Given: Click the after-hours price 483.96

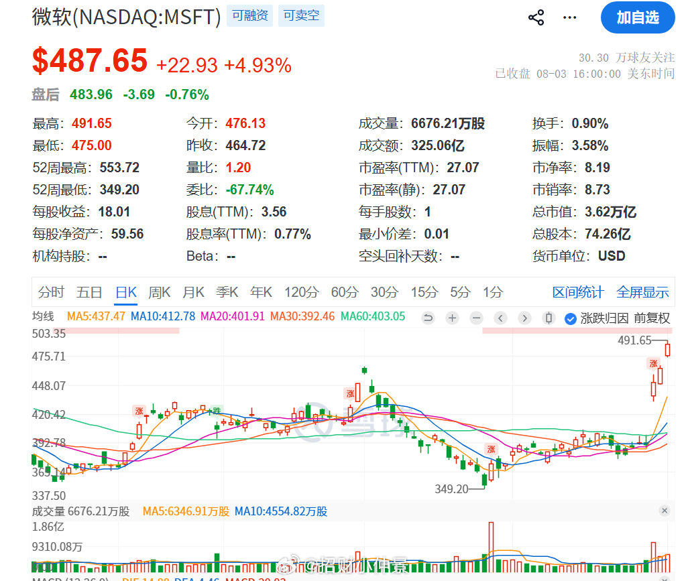Looking at the screenshot, I should (91, 94).
